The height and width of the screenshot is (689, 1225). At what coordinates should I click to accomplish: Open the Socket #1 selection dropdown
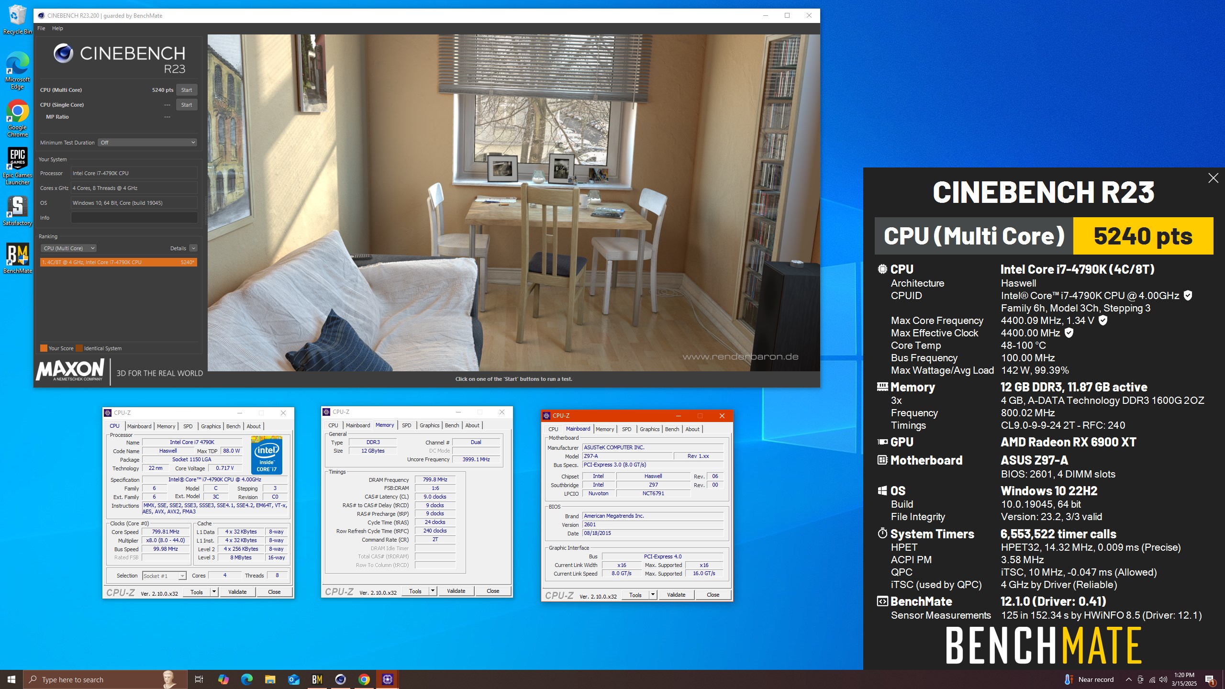[164, 576]
